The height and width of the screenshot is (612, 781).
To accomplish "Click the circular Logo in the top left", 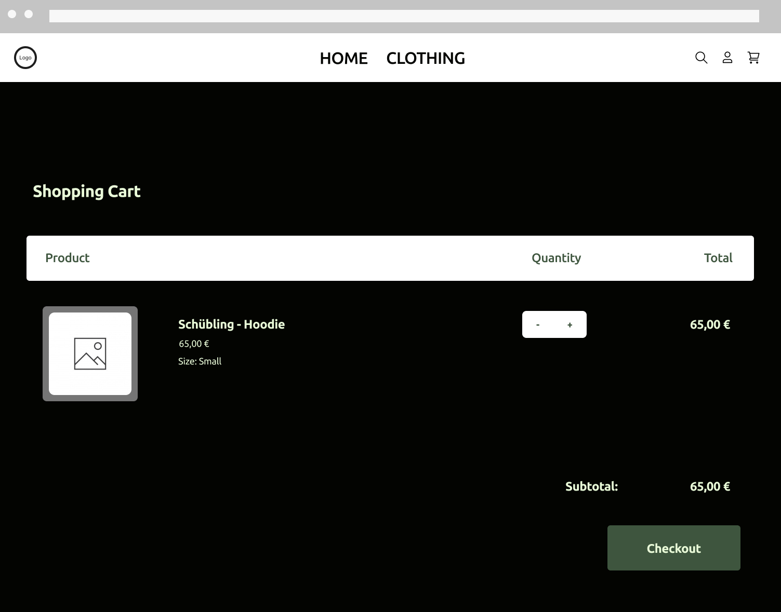I will click(25, 58).
